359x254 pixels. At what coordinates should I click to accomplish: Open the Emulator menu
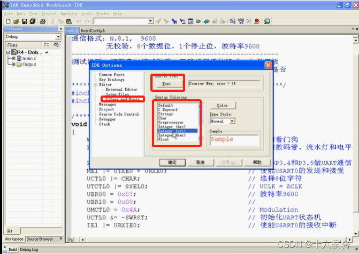(x=69, y=13)
